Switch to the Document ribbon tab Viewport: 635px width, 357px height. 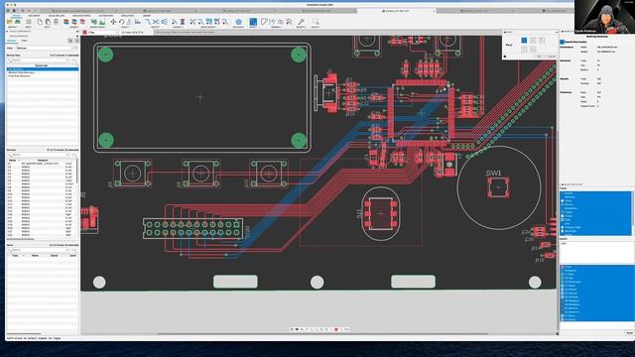[x=34, y=16]
